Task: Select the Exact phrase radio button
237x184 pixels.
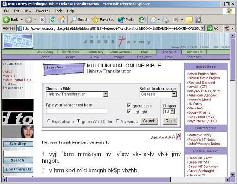Action: 49,121
